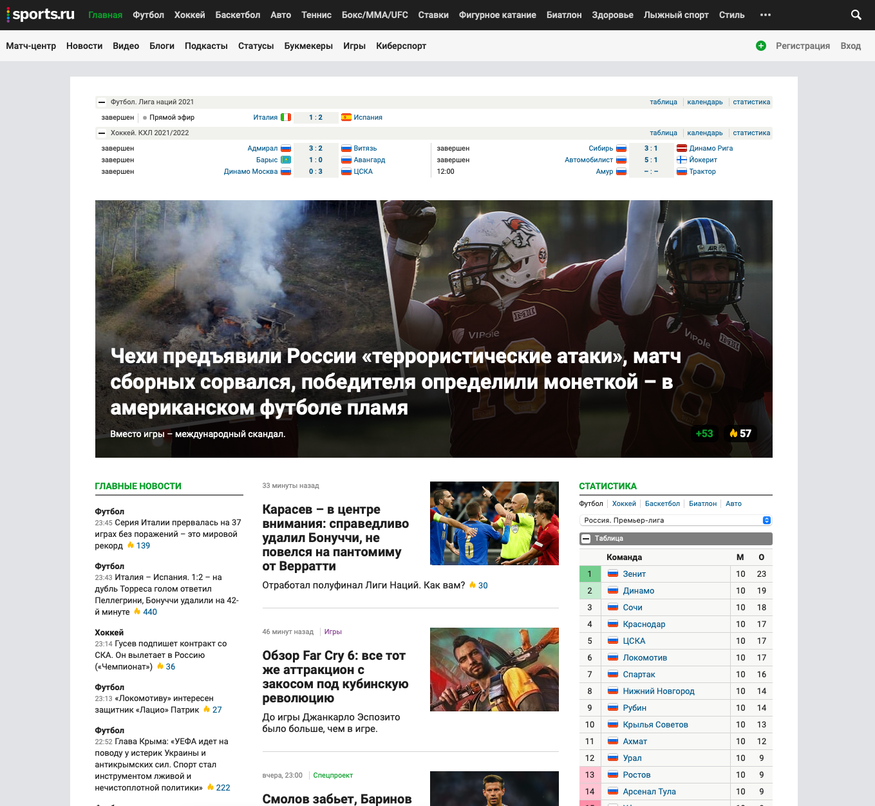Screen dimensions: 875x806
Task: Collapse the Футбол Лига наций 2021 block
Action: (102, 102)
